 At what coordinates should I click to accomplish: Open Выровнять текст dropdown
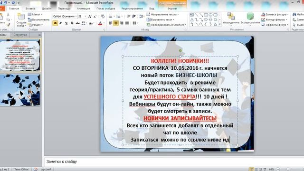click(161, 19)
